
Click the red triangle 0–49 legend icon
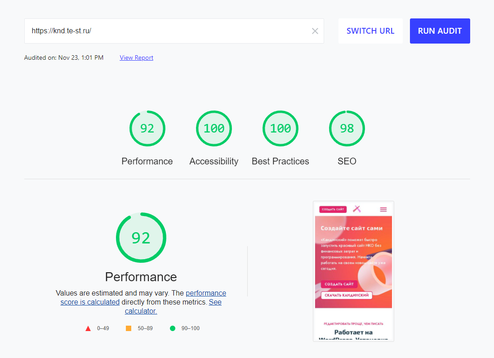tap(88, 328)
